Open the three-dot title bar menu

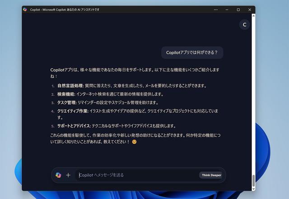coord(216,9)
